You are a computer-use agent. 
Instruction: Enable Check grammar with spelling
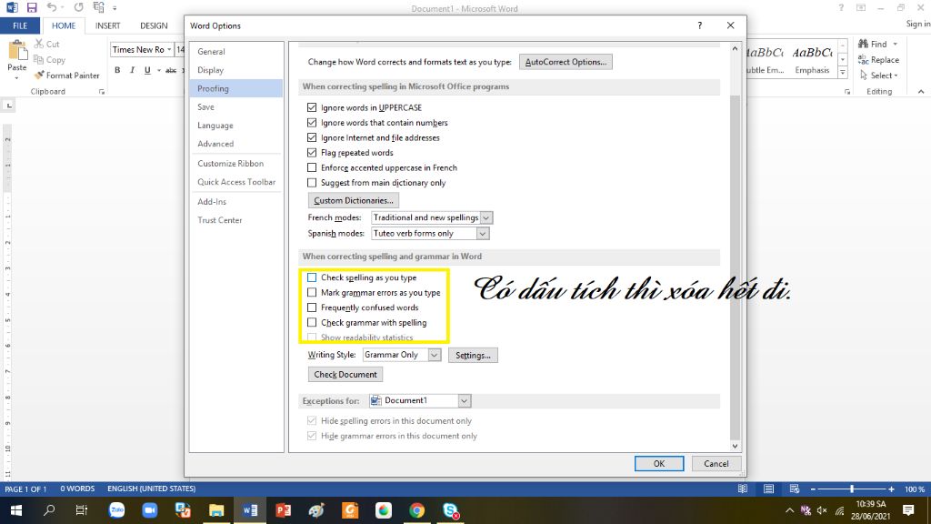tap(312, 323)
